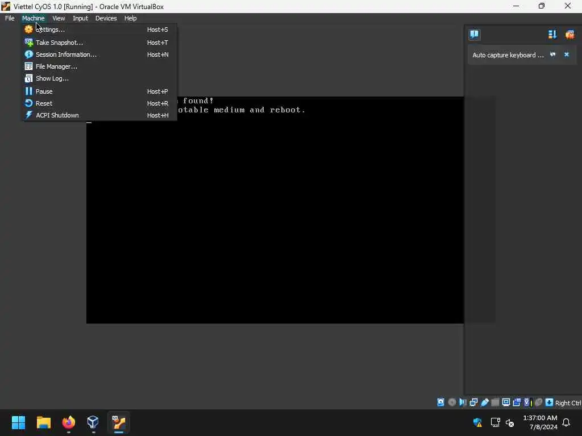Launch Firefox from the taskbar
The height and width of the screenshot is (436, 582).
point(68,422)
